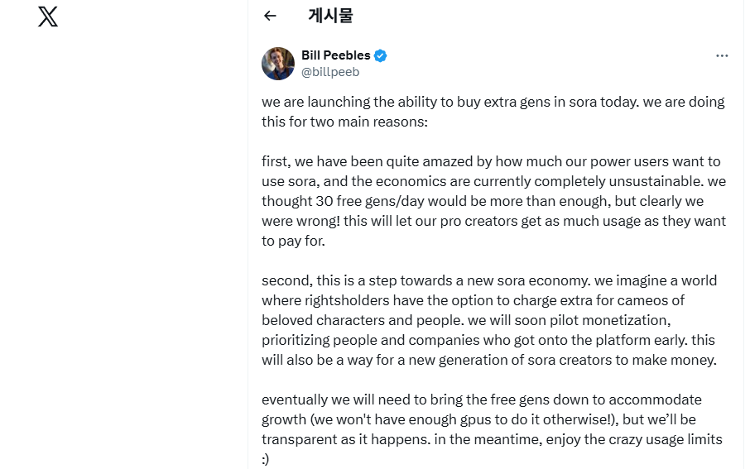Open the @billpeeb handle link
750x469 pixels.
[330, 72]
